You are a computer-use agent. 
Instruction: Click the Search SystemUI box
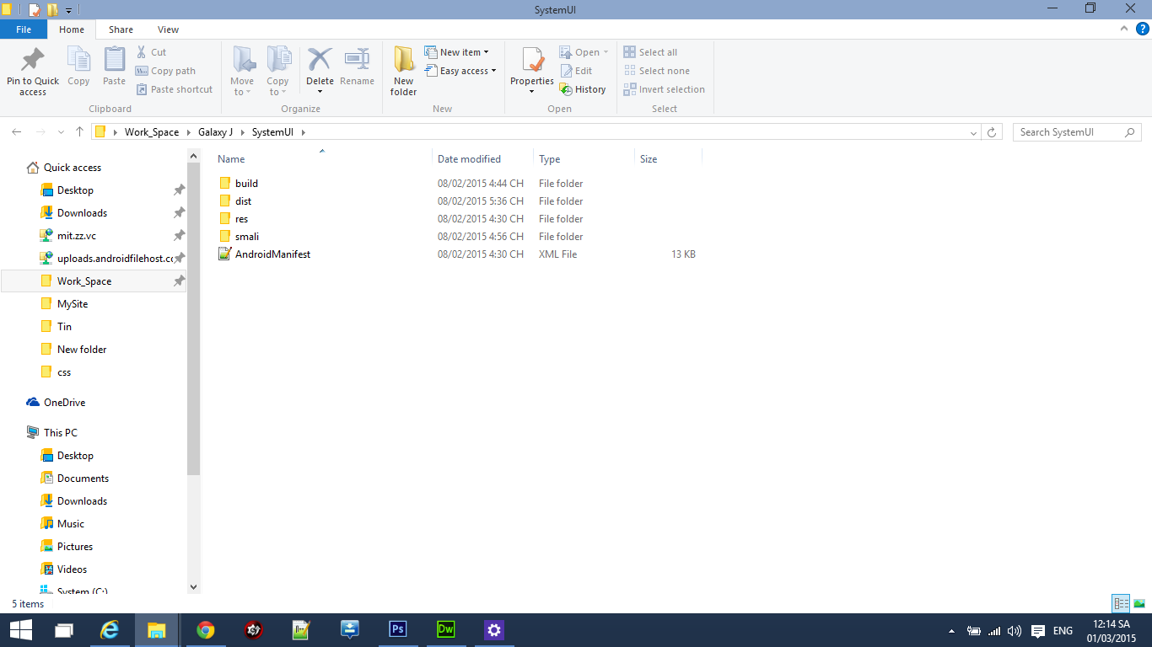[x=1077, y=132]
